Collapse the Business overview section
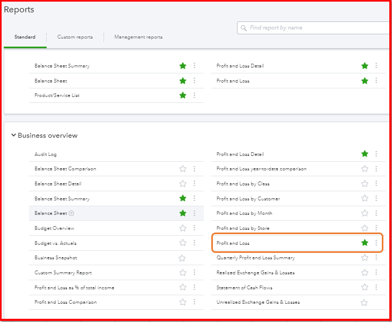392x322 pixels. (x=13, y=135)
